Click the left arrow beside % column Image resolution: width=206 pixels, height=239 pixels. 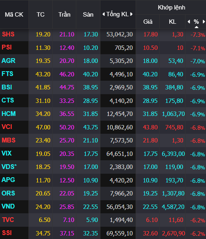tap(189, 22)
